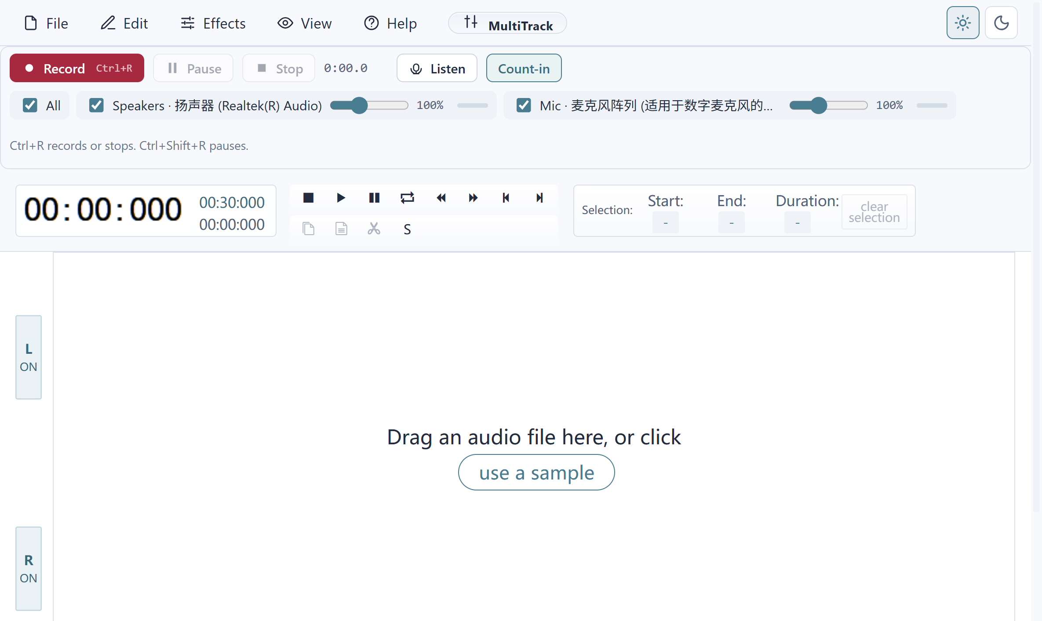Adjust the Speakers volume slider

click(x=369, y=105)
